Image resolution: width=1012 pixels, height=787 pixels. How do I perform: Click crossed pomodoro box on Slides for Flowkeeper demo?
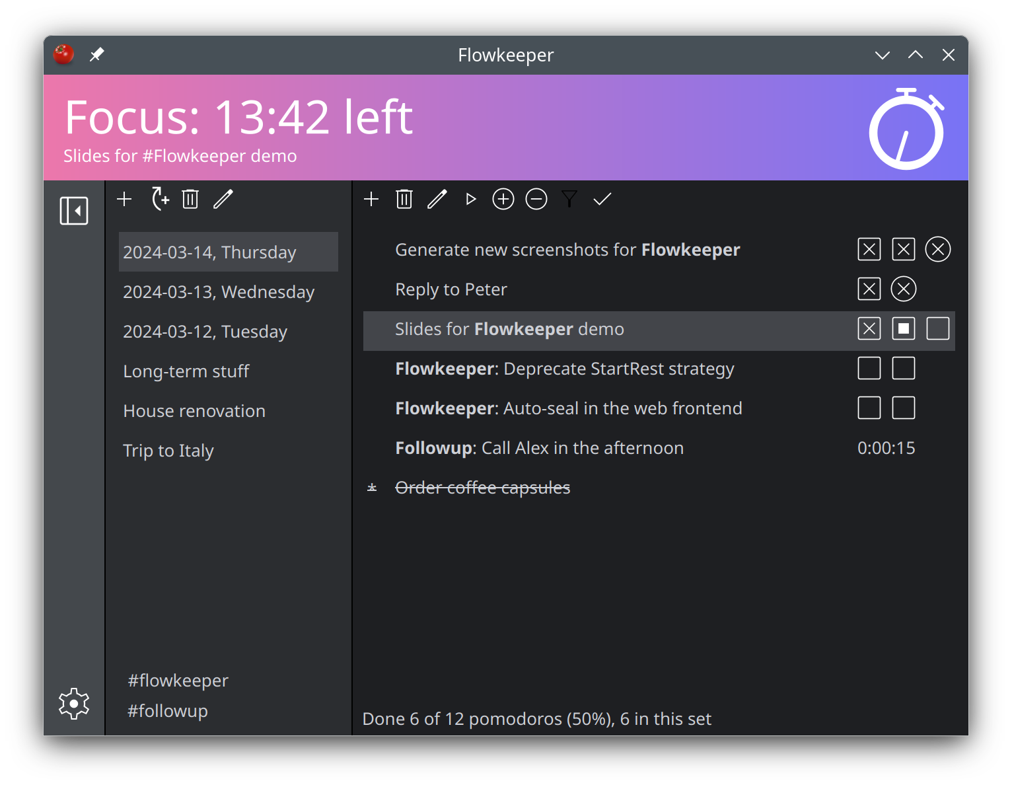[x=869, y=328]
